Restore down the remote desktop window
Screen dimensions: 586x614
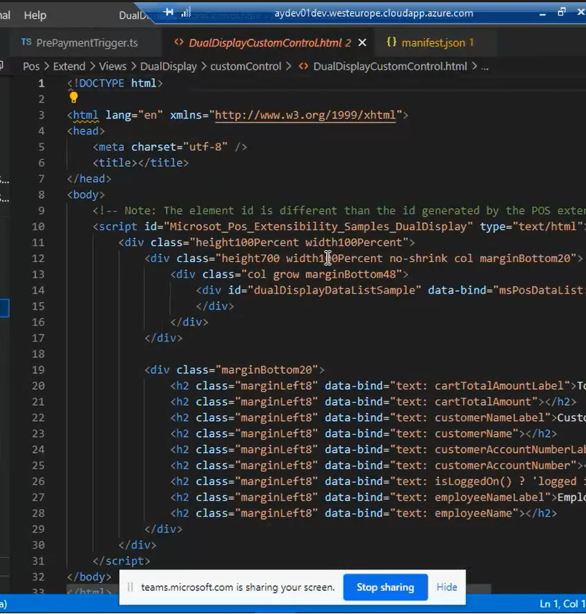562,12
